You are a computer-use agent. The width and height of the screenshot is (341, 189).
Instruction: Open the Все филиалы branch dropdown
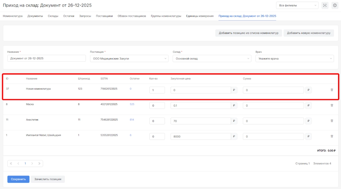pyautogui.click(x=297, y=5)
